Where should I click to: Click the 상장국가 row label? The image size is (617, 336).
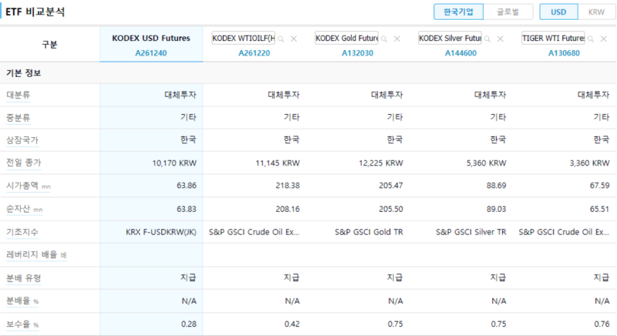(22, 140)
